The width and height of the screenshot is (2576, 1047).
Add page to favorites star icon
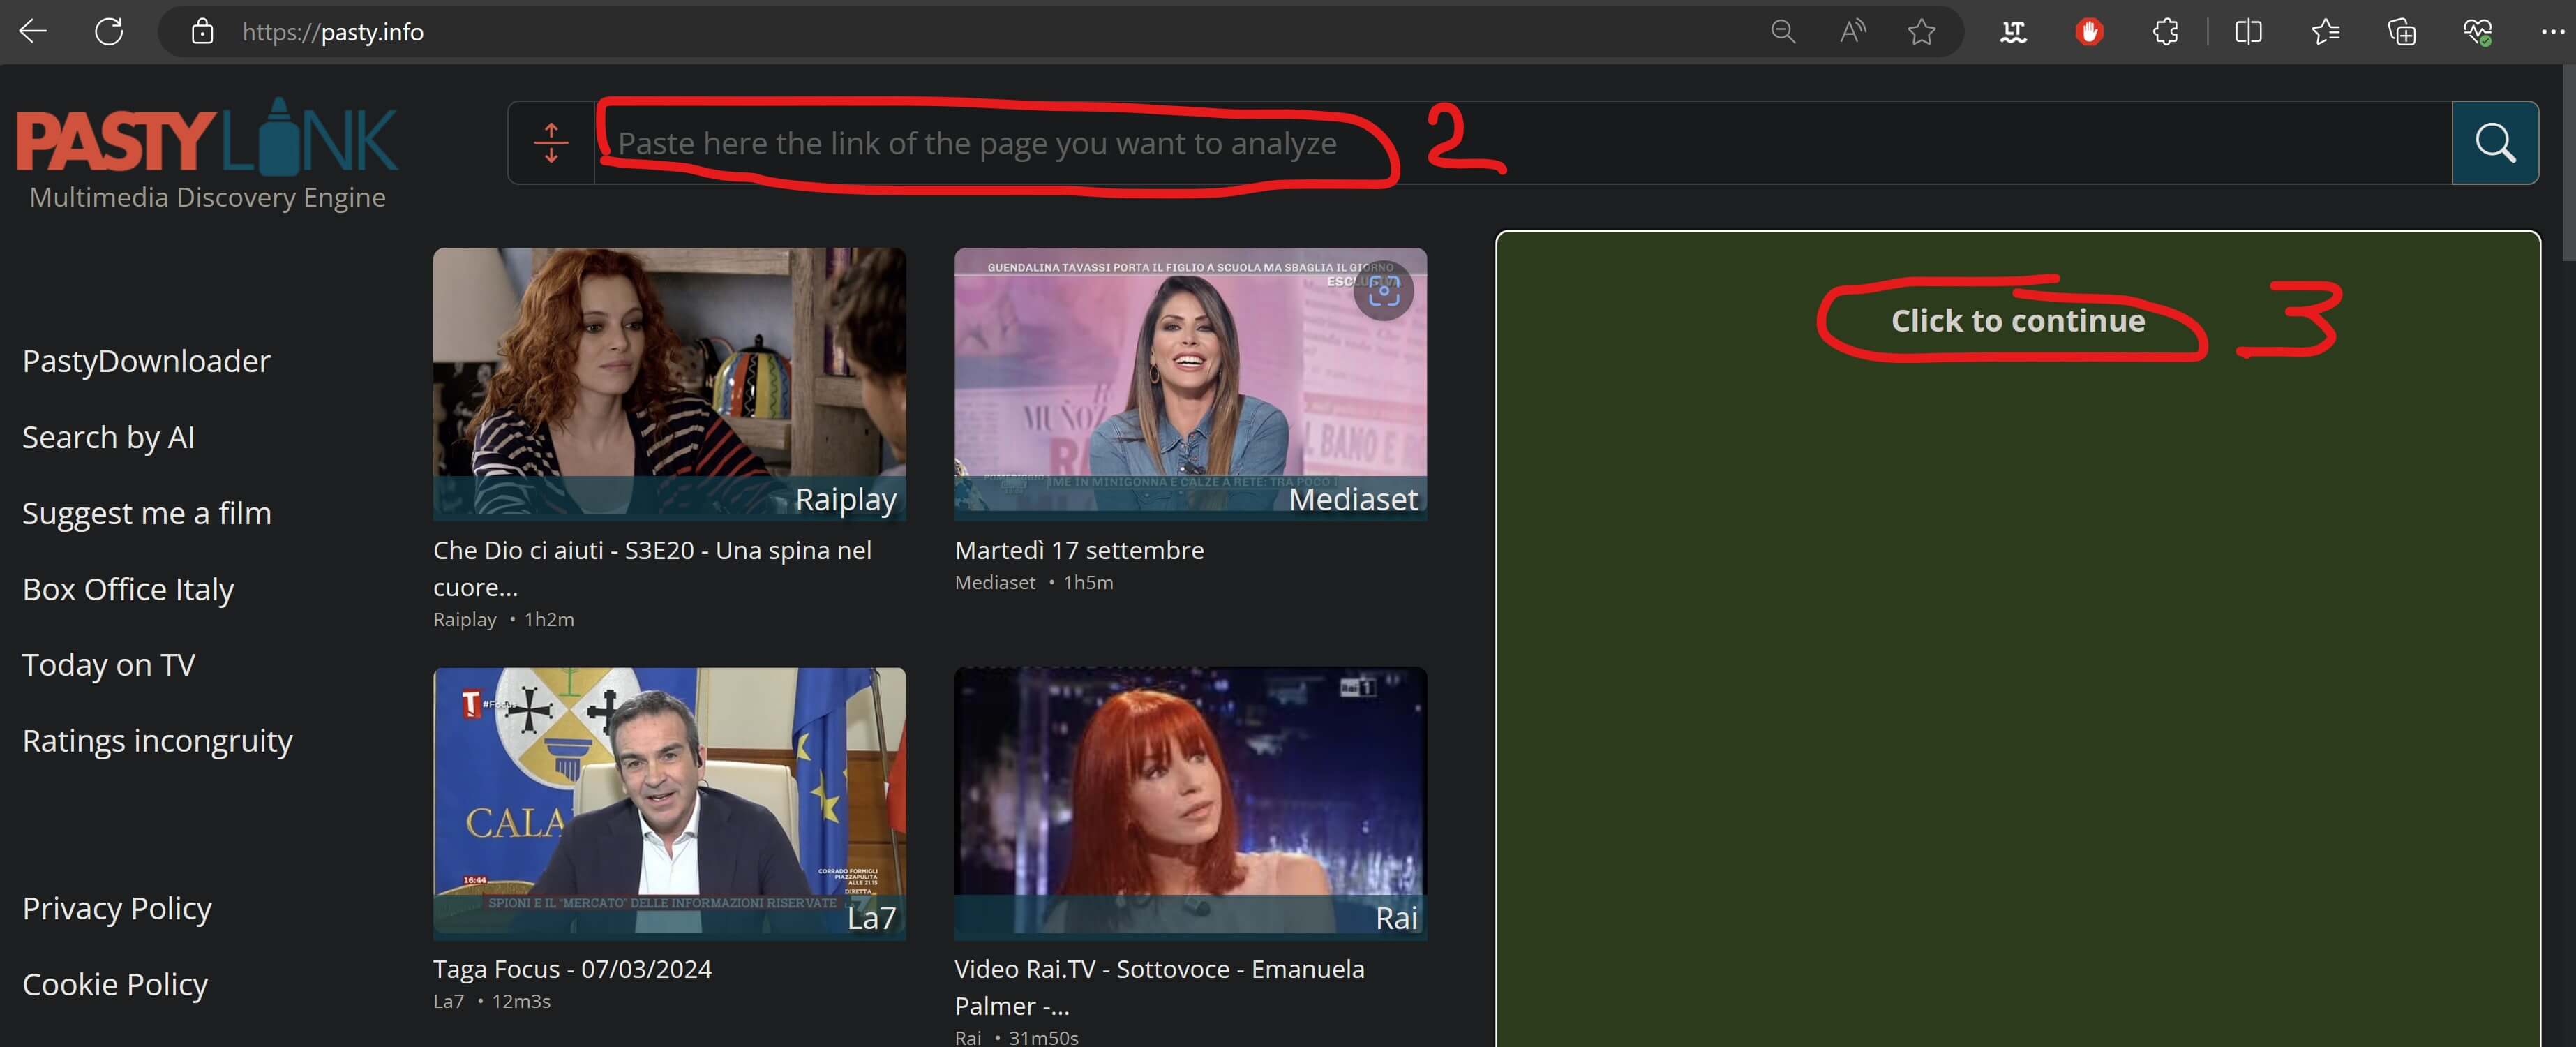1921,32
